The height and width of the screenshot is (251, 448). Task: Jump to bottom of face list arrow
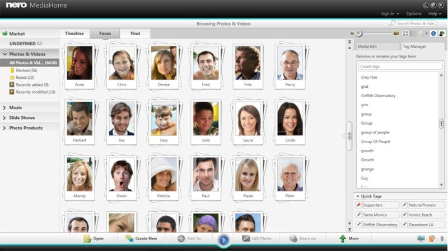(x=349, y=229)
